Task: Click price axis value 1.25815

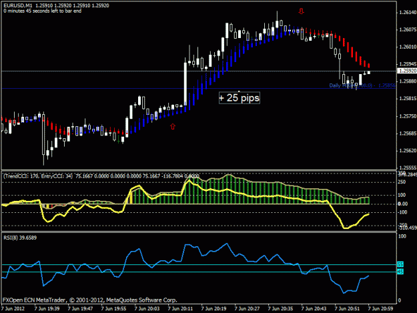Action: (408, 99)
